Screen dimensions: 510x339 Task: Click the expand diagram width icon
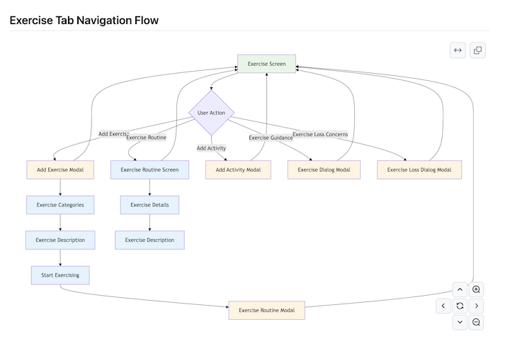(x=458, y=50)
